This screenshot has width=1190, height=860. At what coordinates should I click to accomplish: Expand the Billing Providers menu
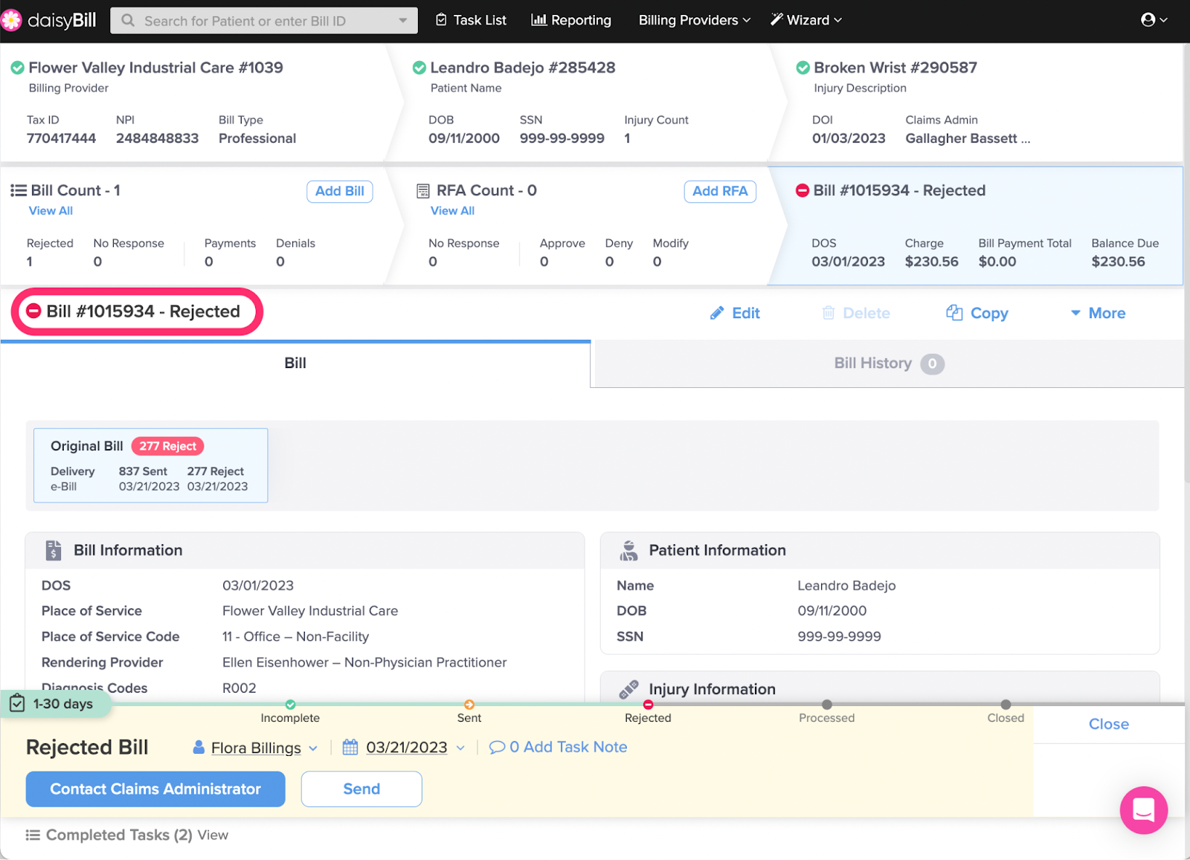point(695,20)
